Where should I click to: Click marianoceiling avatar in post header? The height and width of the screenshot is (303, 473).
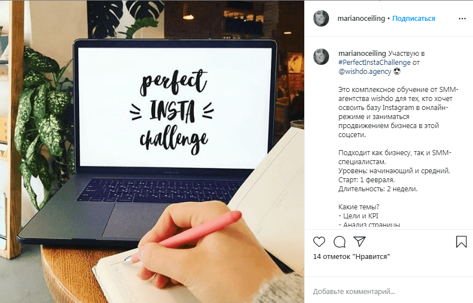pyautogui.click(x=321, y=19)
